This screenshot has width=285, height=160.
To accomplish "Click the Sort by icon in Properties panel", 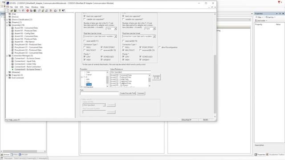I will [266, 17].
